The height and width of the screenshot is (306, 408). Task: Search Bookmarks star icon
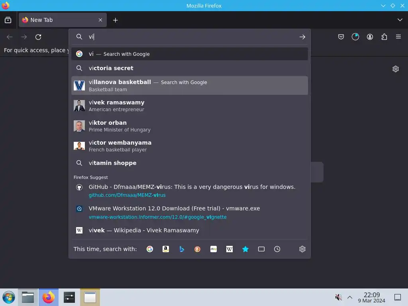pos(245,249)
